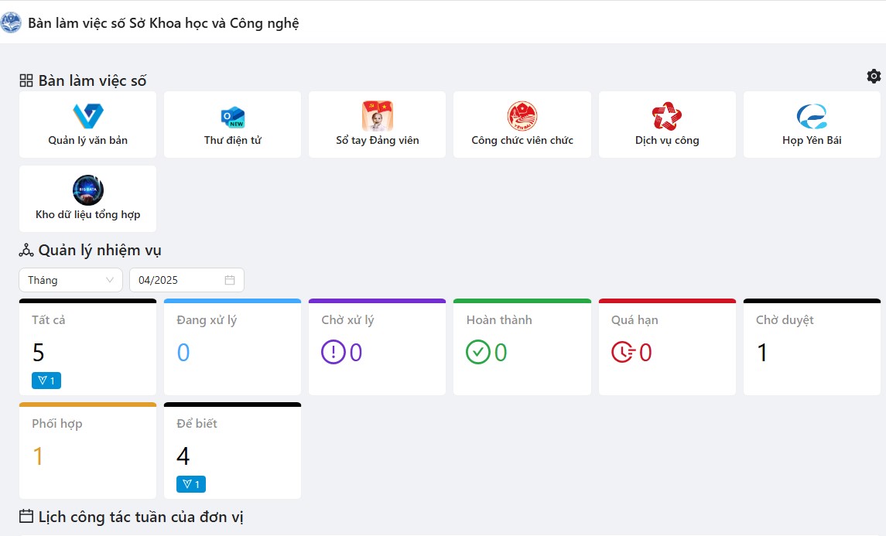Image resolution: width=886 pixels, height=536 pixels.
Task: Click the filter badge under Để biết
Action: (191, 484)
